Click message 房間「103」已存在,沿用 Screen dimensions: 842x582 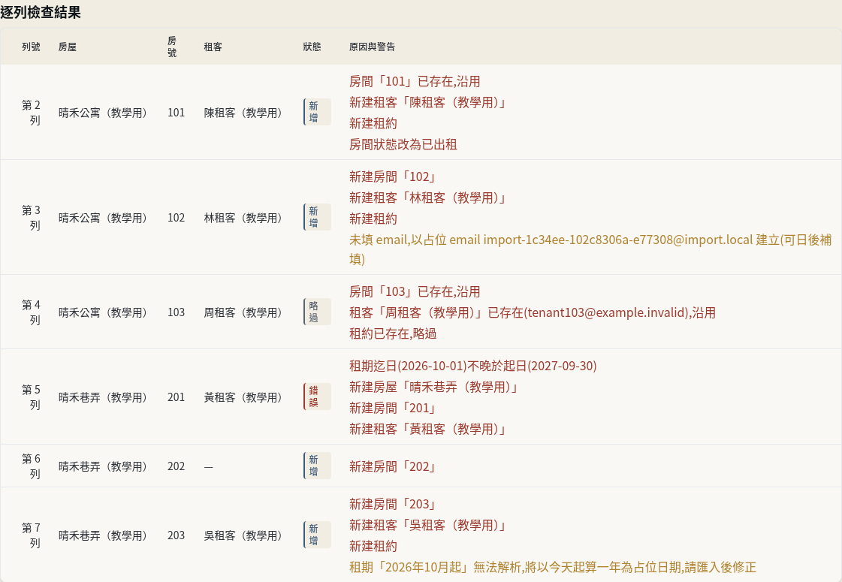415,291
